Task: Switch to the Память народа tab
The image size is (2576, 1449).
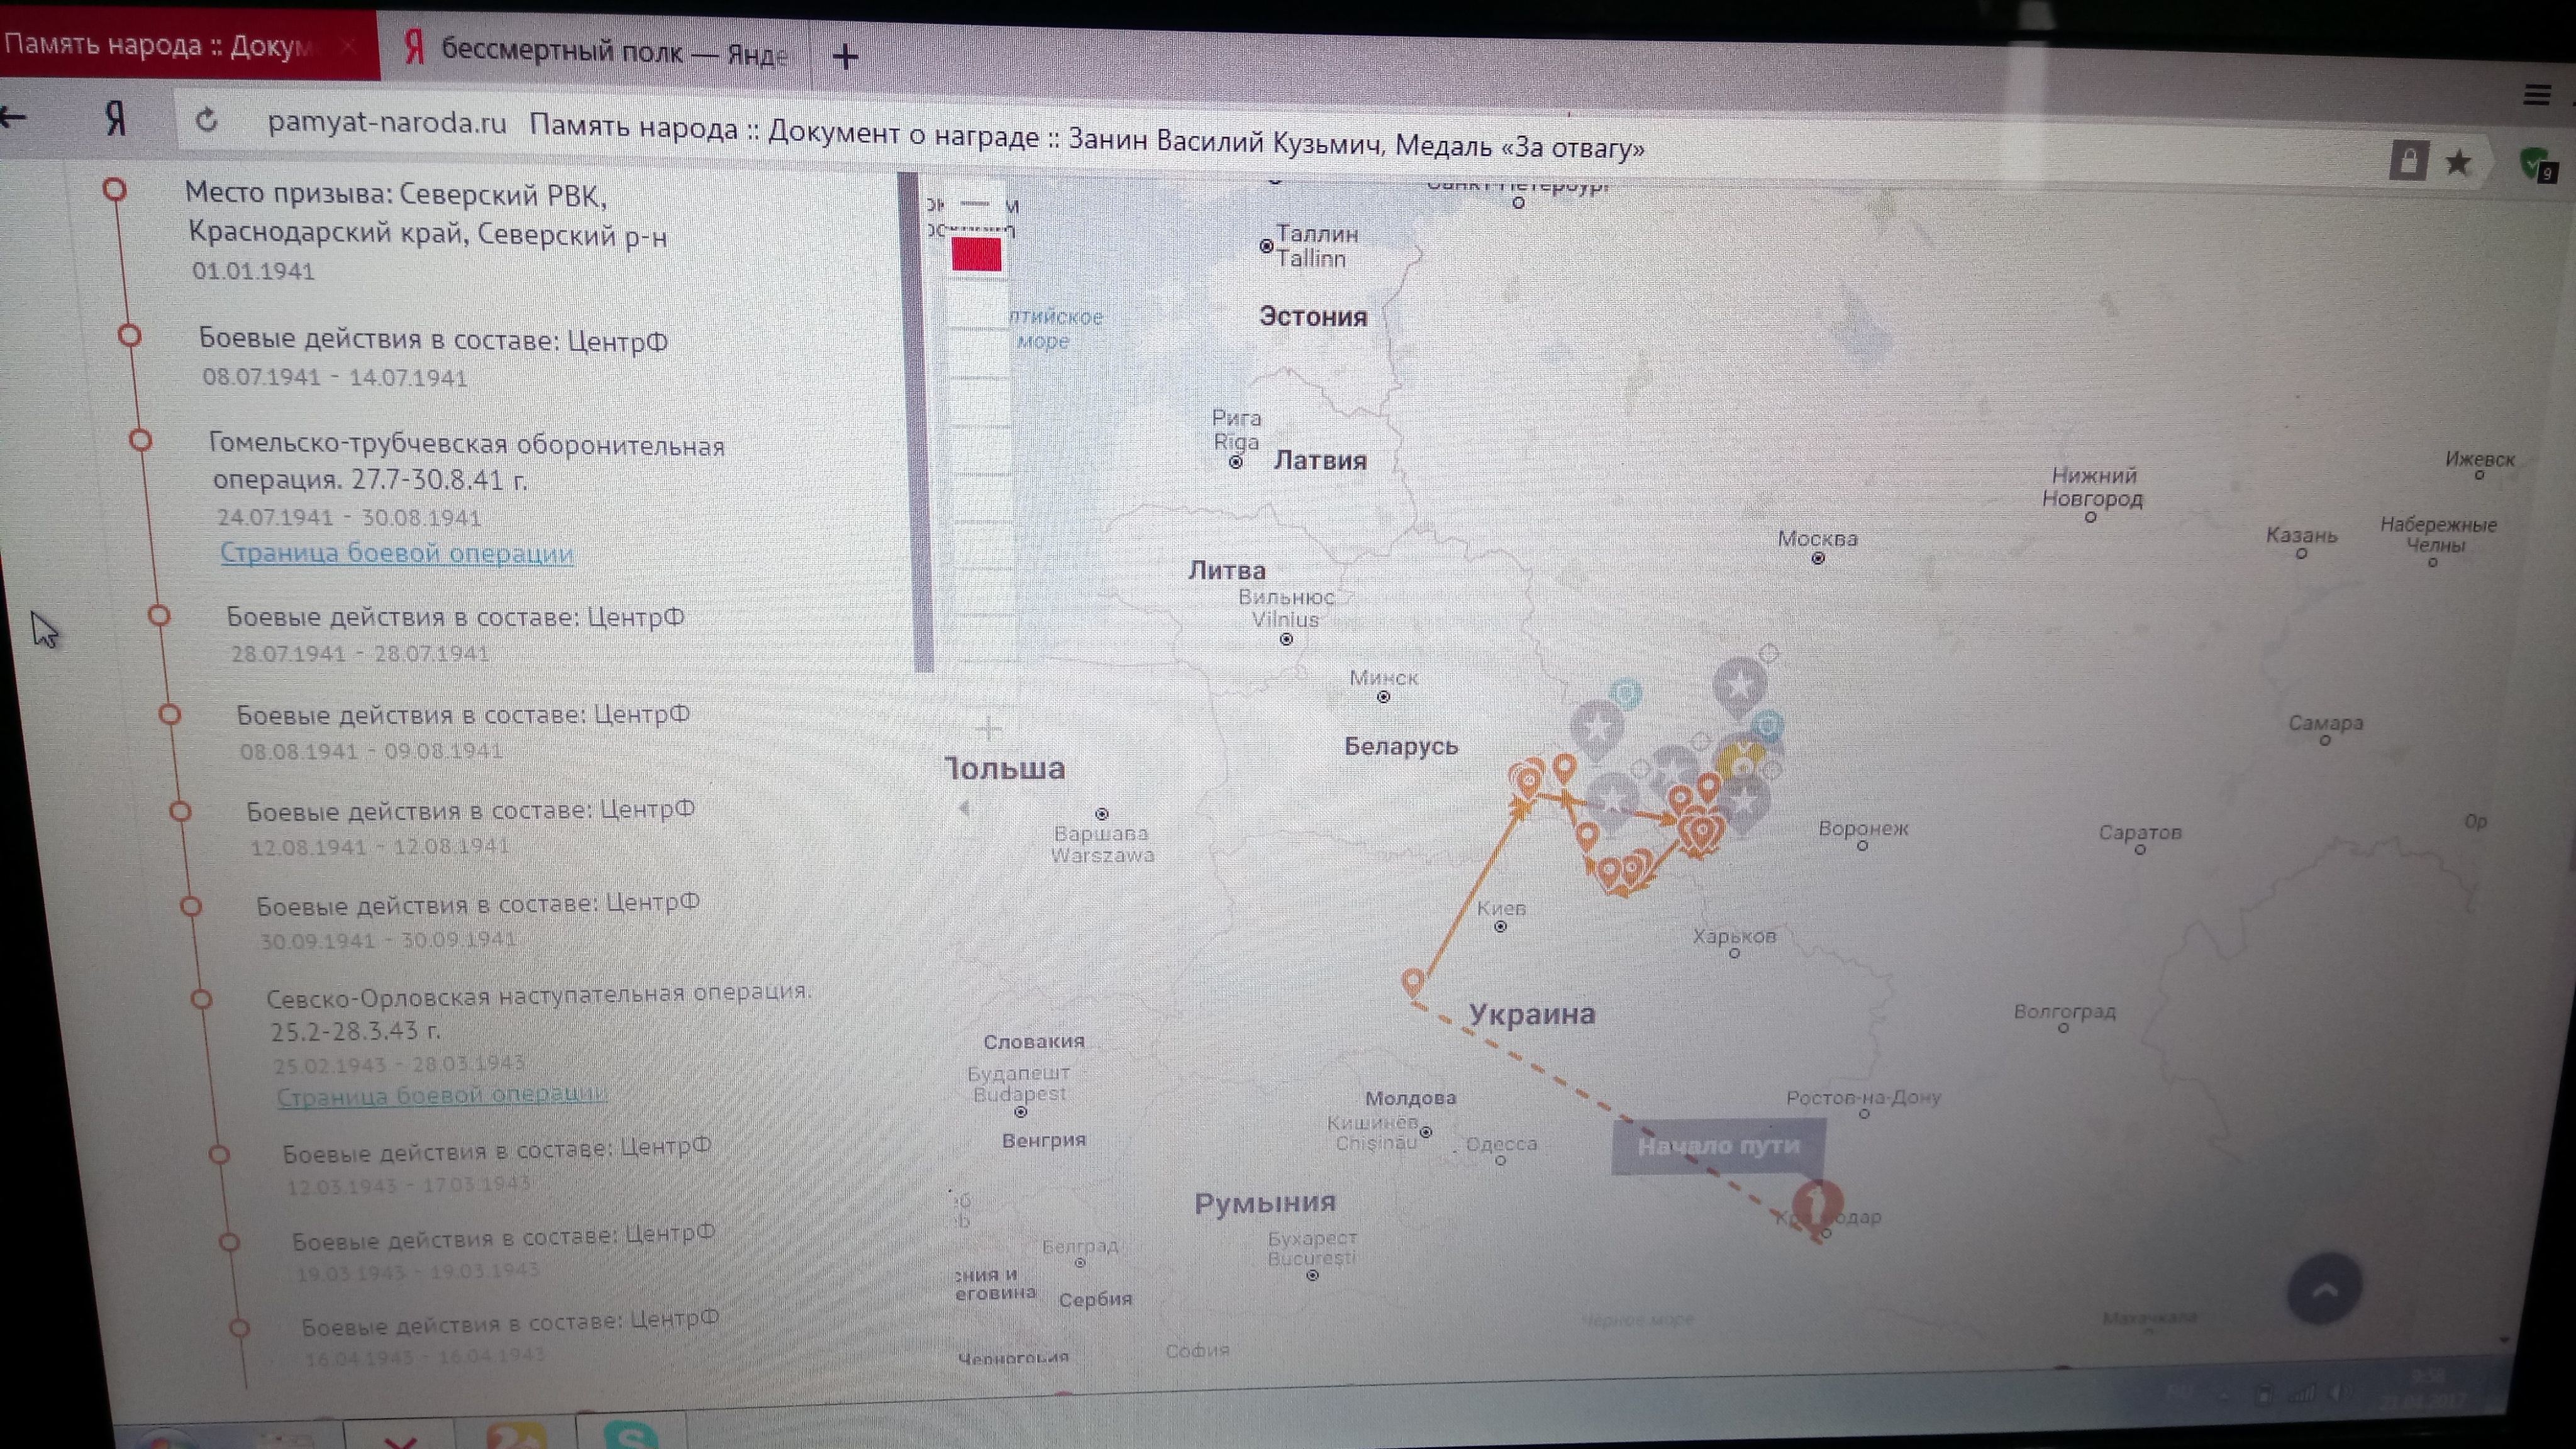Action: point(160,46)
